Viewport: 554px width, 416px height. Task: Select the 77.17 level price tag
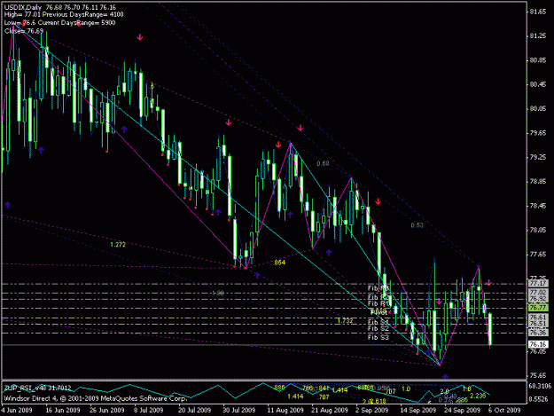(x=538, y=284)
